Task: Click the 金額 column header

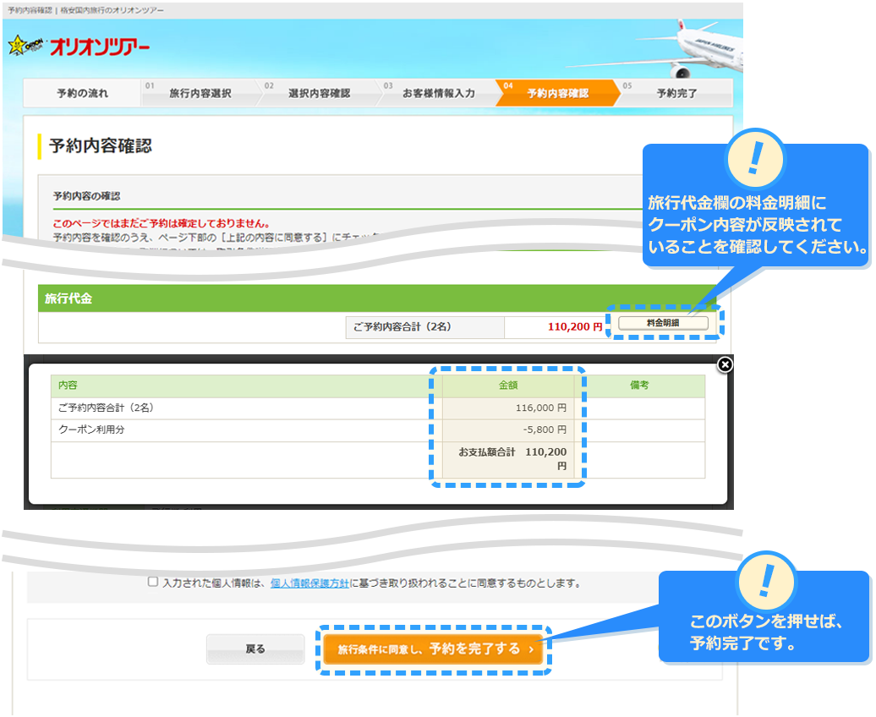Action: (508, 386)
